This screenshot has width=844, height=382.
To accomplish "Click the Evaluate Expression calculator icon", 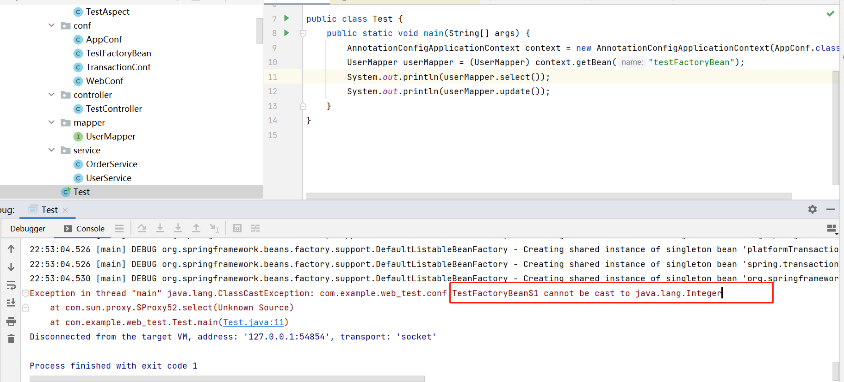I will click(237, 228).
